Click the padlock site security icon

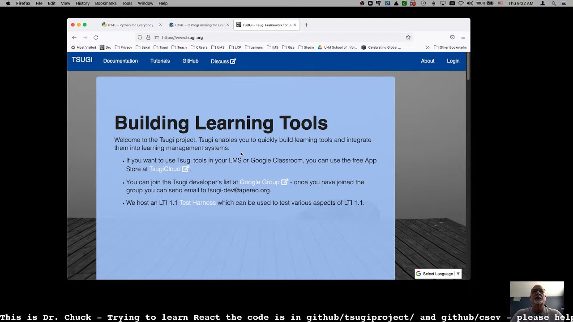coord(148,38)
